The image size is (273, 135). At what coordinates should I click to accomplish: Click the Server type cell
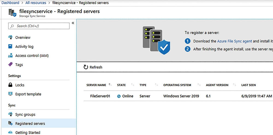(145, 96)
